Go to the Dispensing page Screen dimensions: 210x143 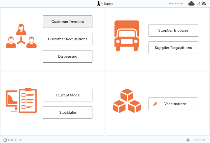(67, 56)
